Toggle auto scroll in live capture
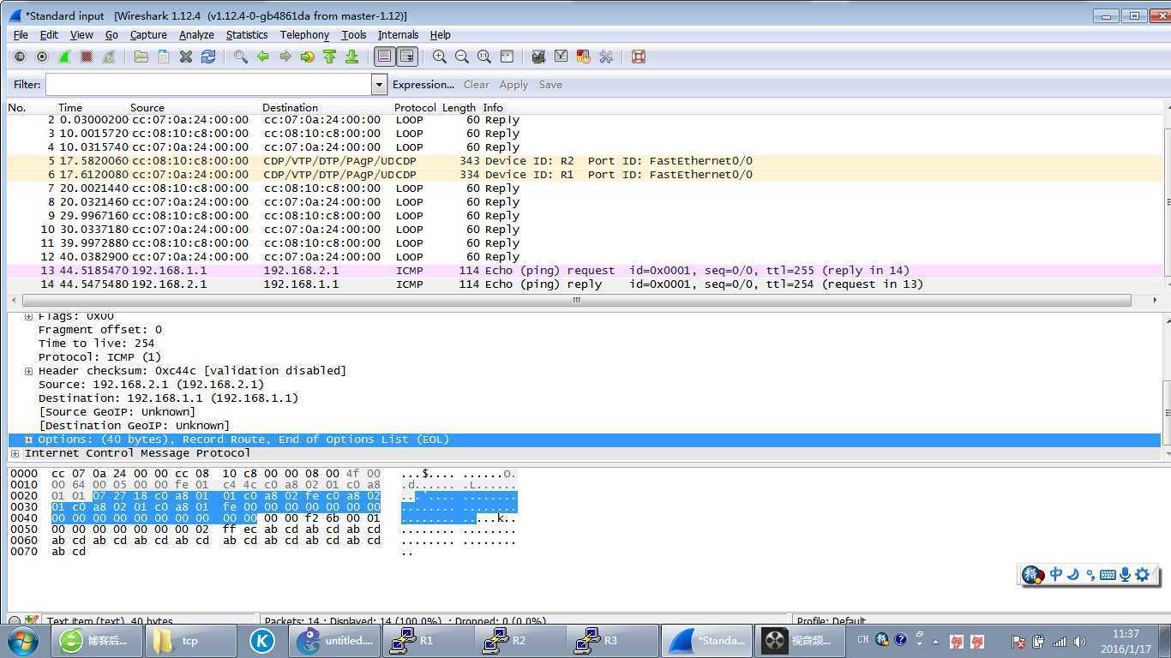This screenshot has width=1171, height=658. coord(407,57)
